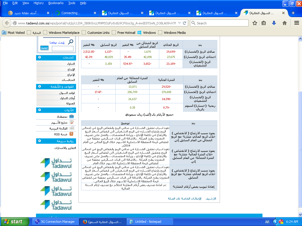Click the tray security shield icon
This screenshot has height=226, width=302.
[x=281, y=222]
